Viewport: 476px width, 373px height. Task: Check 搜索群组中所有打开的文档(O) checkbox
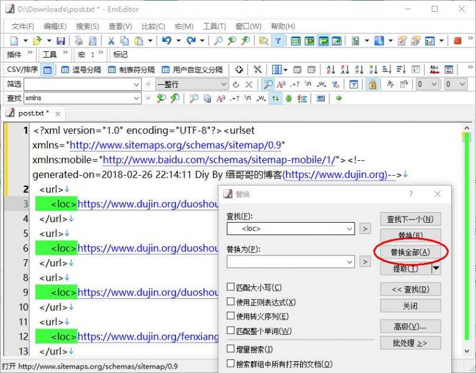[x=231, y=363]
